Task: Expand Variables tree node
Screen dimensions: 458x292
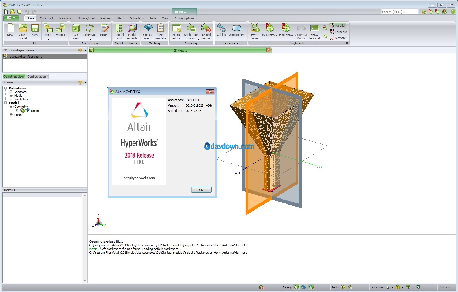Action: click(11, 92)
